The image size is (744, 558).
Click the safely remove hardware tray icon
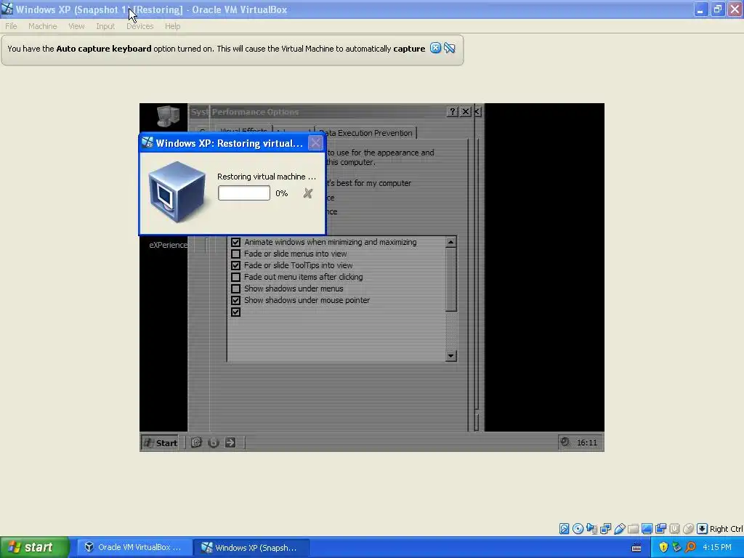(x=676, y=547)
